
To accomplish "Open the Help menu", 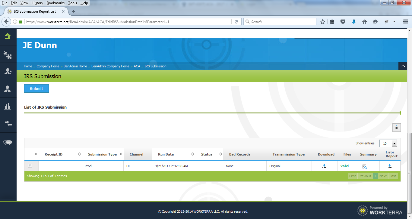I will (84, 3).
